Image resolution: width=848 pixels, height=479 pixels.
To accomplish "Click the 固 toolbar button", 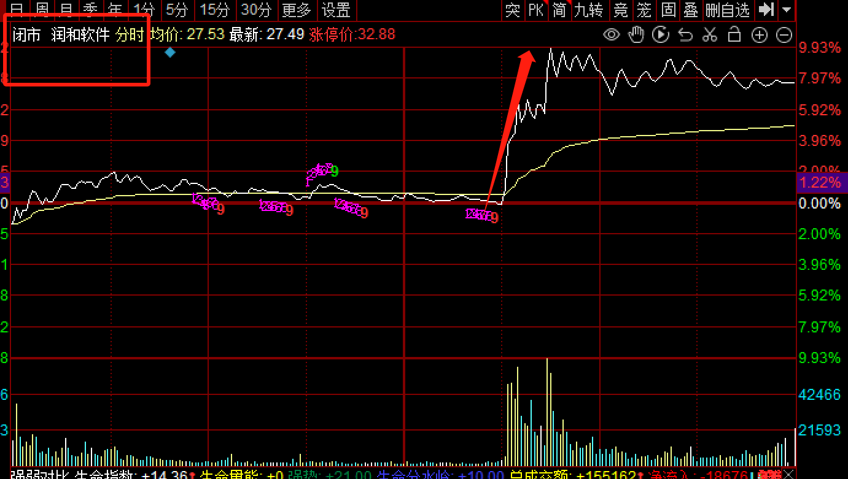I will (x=668, y=10).
